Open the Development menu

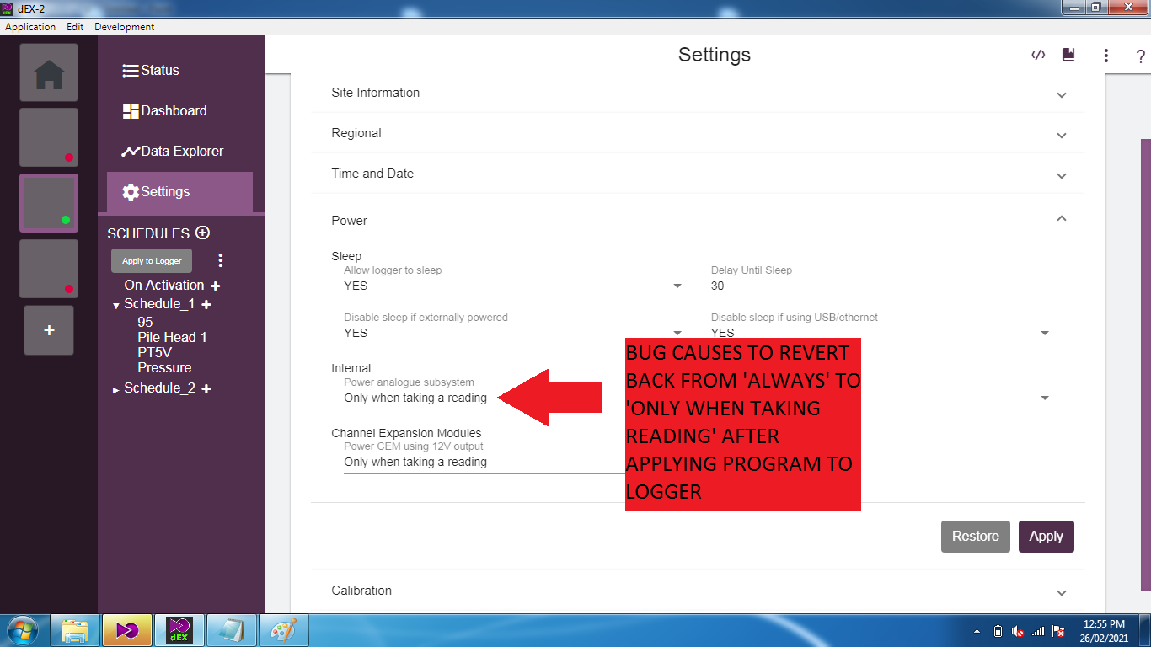tap(124, 27)
